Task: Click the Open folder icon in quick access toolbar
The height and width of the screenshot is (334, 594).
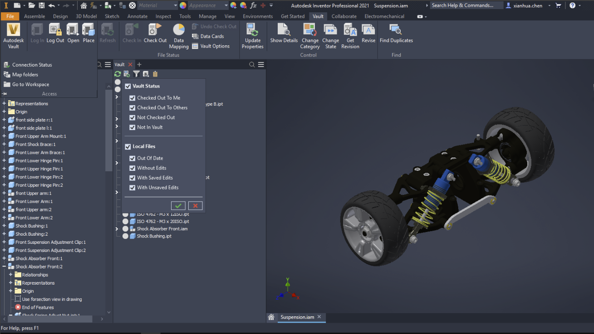Action: tap(32, 5)
